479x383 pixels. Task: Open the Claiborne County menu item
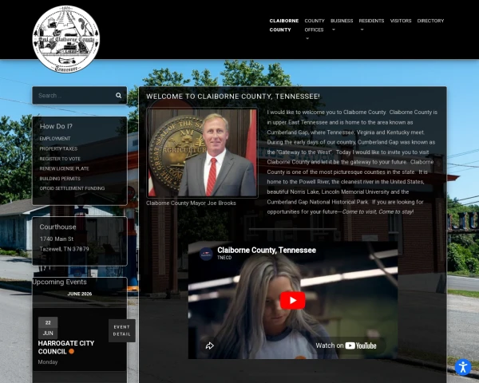(x=283, y=25)
